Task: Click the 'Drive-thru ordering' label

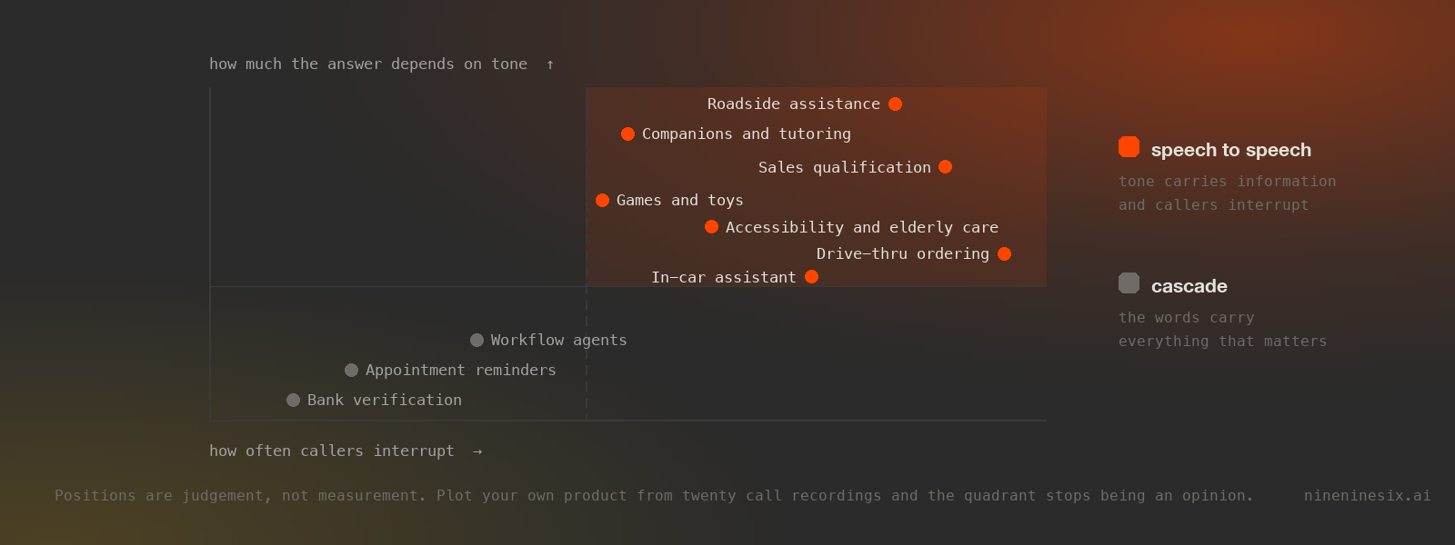Action: (x=903, y=253)
